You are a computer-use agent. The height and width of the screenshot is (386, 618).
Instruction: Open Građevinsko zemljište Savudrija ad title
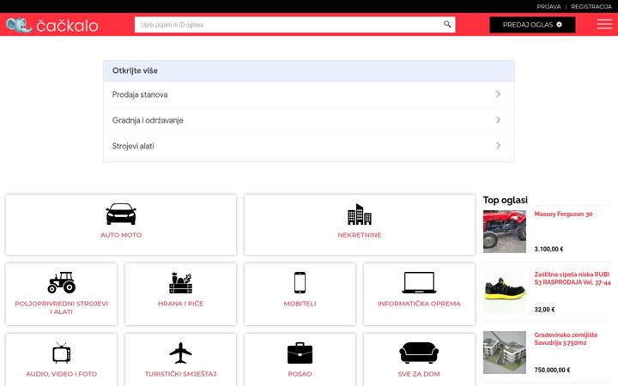[566, 339]
